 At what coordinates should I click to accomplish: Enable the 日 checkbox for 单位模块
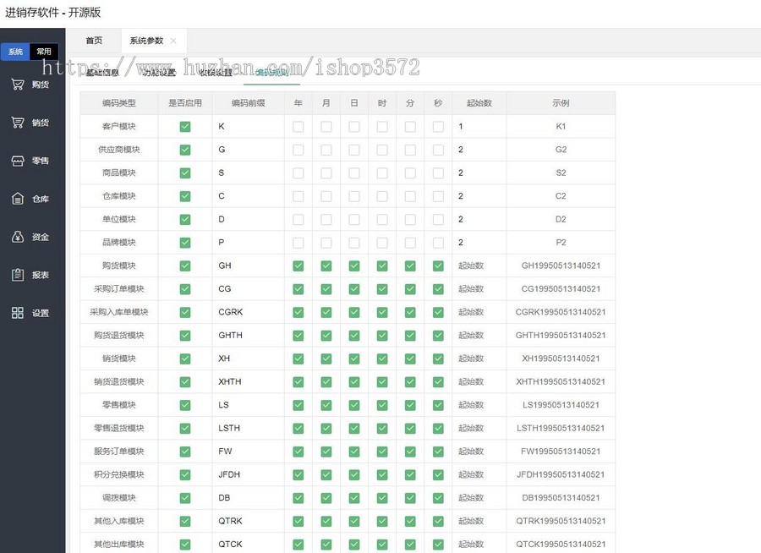[x=354, y=220]
